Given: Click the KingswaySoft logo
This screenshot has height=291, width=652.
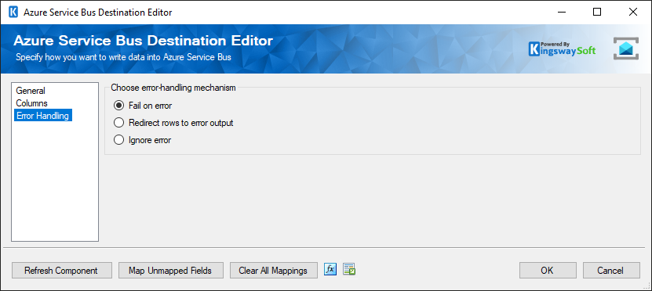Looking at the screenshot, I should tap(563, 49).
